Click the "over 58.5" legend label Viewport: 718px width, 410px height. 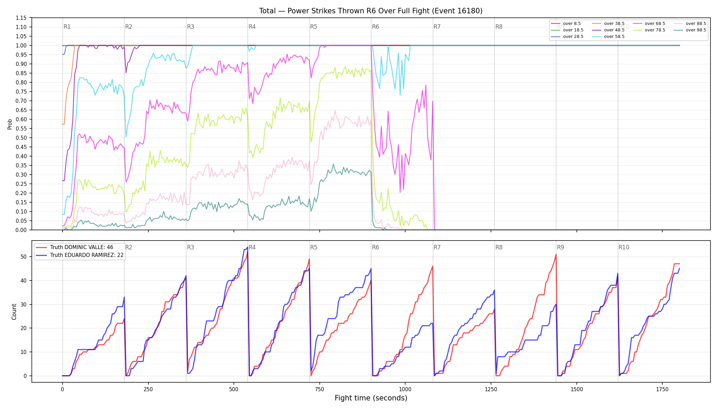click(x=614, y=37)
